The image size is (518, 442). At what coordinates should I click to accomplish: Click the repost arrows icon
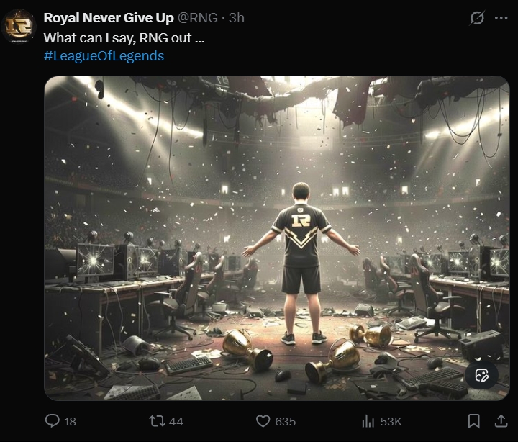[155, 420]
